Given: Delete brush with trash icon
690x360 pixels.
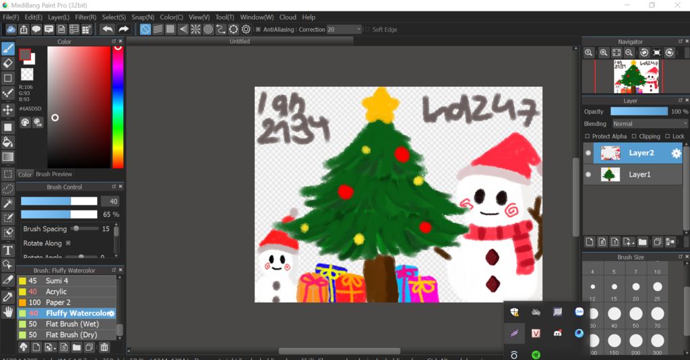Looking at the screenshot, I should 104,347.
